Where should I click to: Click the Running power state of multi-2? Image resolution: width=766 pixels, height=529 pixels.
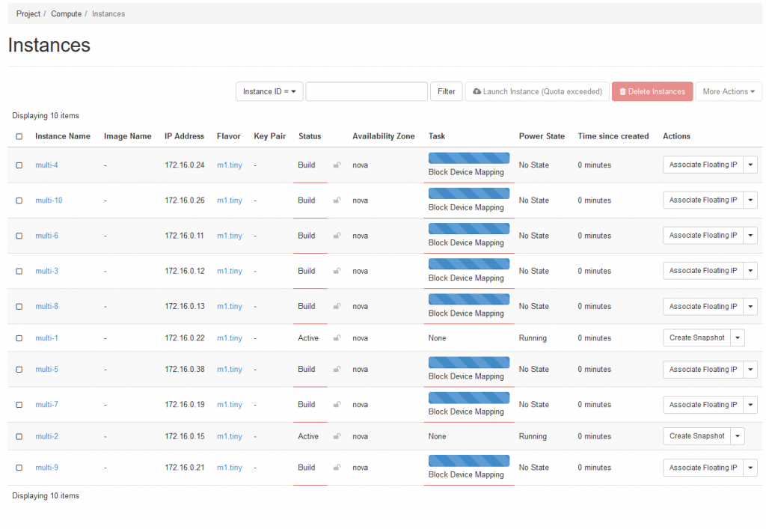pos(533,436)
